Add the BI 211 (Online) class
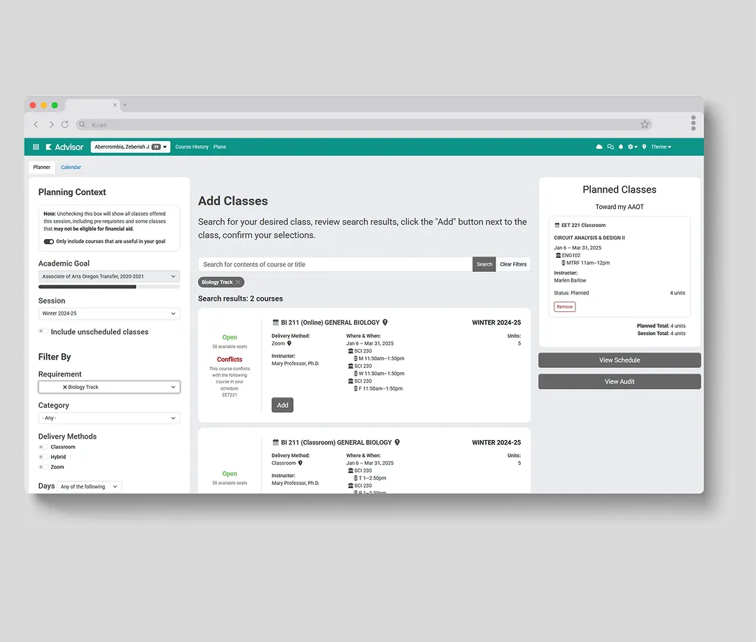756x642 pixels. (283, 405)
